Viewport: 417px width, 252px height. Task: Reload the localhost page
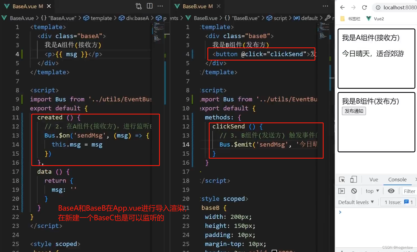click(x=365, y=7)
